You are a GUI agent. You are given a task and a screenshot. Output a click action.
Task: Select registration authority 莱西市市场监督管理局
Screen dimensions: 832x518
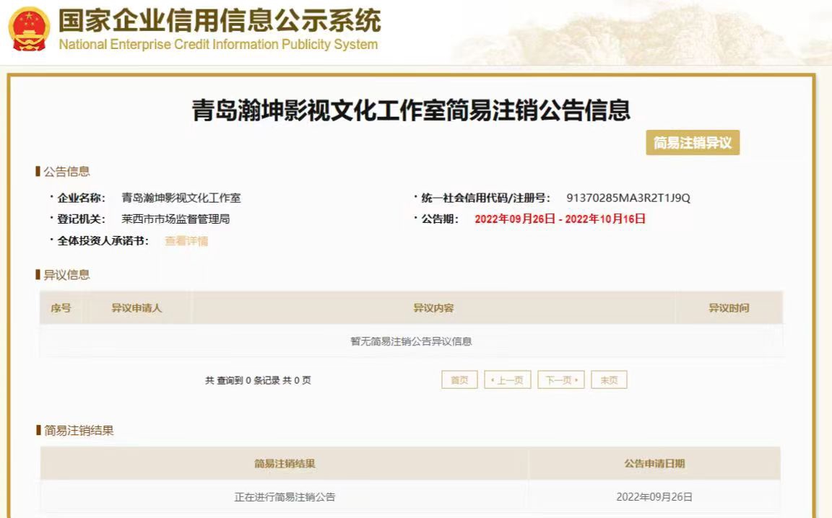pos(175,219)
